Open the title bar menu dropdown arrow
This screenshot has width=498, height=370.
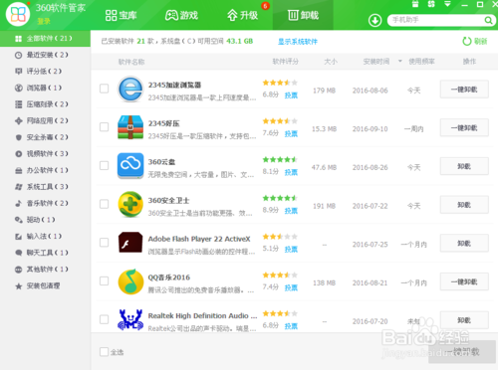click(x=447, y=4)
